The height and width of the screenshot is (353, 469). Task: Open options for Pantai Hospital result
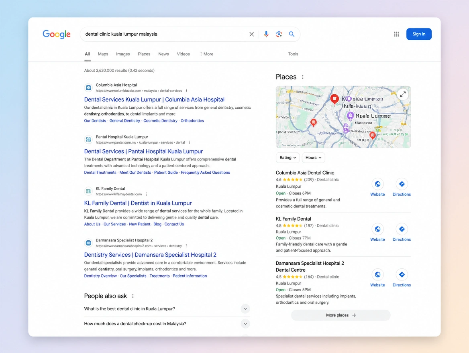coord(190,142)
